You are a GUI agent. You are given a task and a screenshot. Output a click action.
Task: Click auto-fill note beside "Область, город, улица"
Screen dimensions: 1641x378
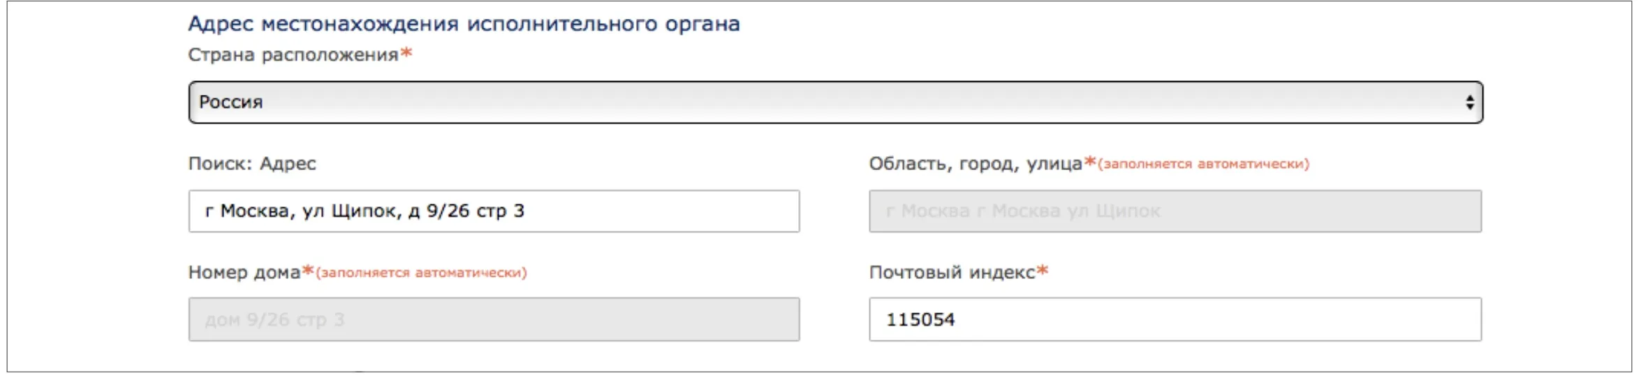pyautogui.click(x=1203, y=165)
